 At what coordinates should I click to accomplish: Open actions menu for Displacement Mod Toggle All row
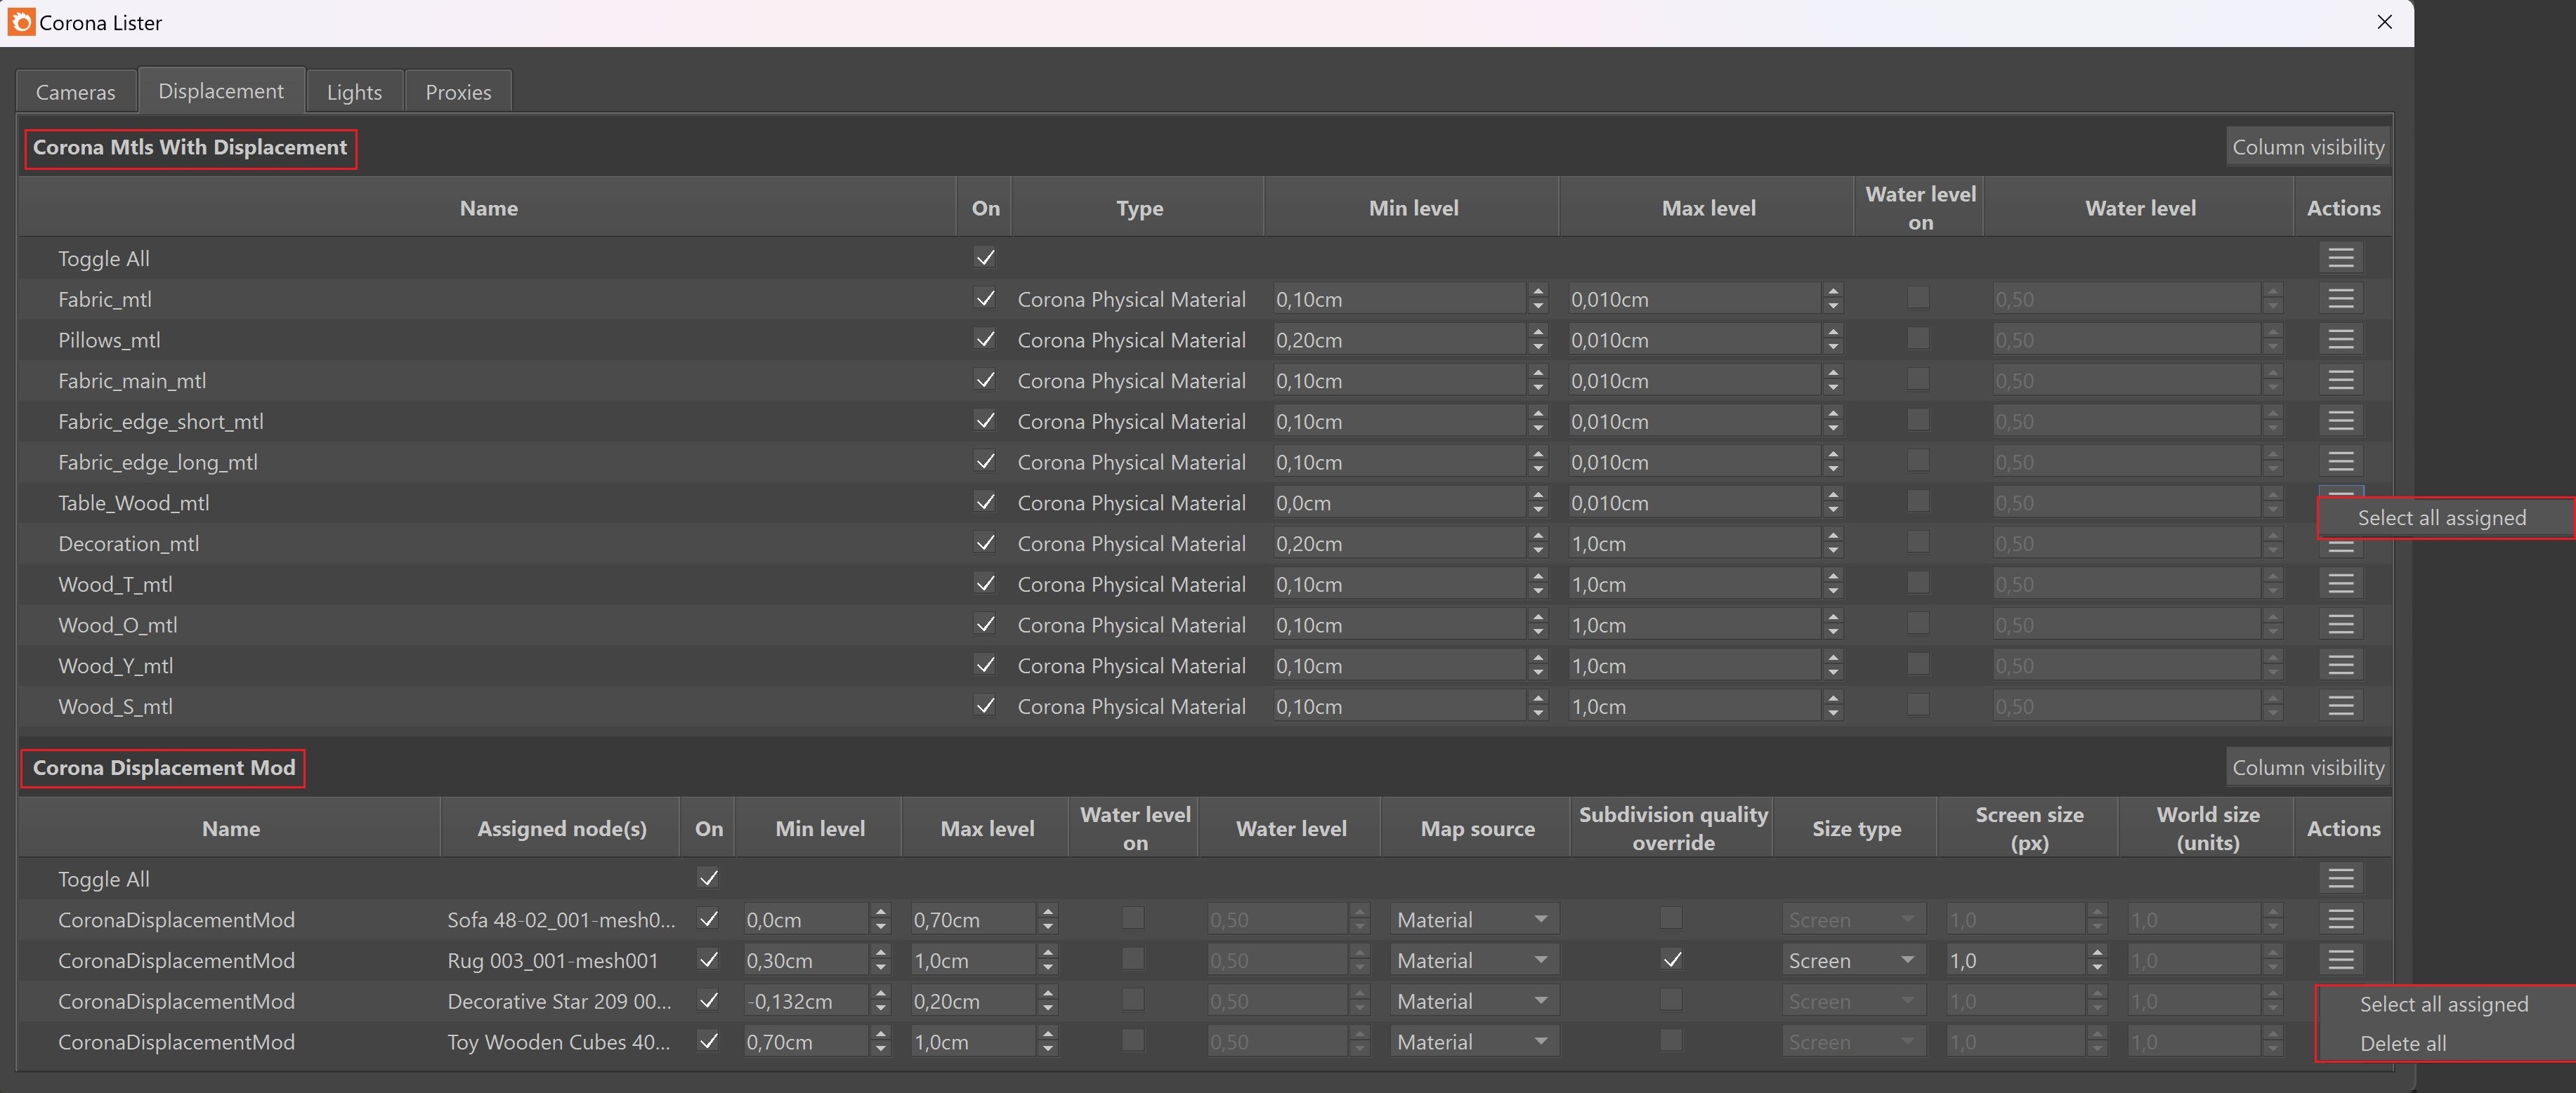pyautogui.click(x=2340, y=878)
